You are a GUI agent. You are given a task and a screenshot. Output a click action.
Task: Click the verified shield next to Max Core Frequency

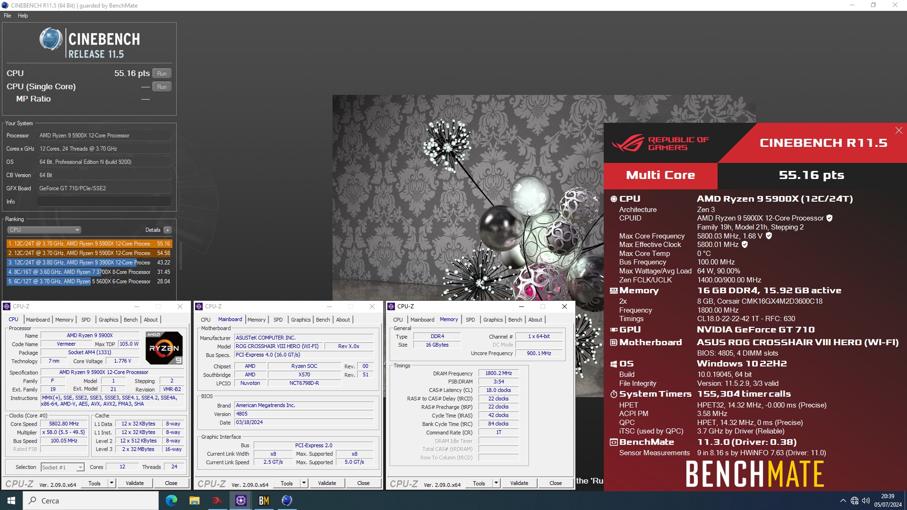click(x=769, y=236)
